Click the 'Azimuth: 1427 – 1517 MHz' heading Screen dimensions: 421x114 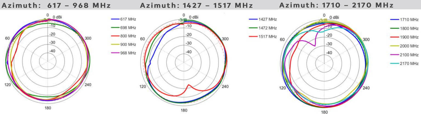[196, 5]
